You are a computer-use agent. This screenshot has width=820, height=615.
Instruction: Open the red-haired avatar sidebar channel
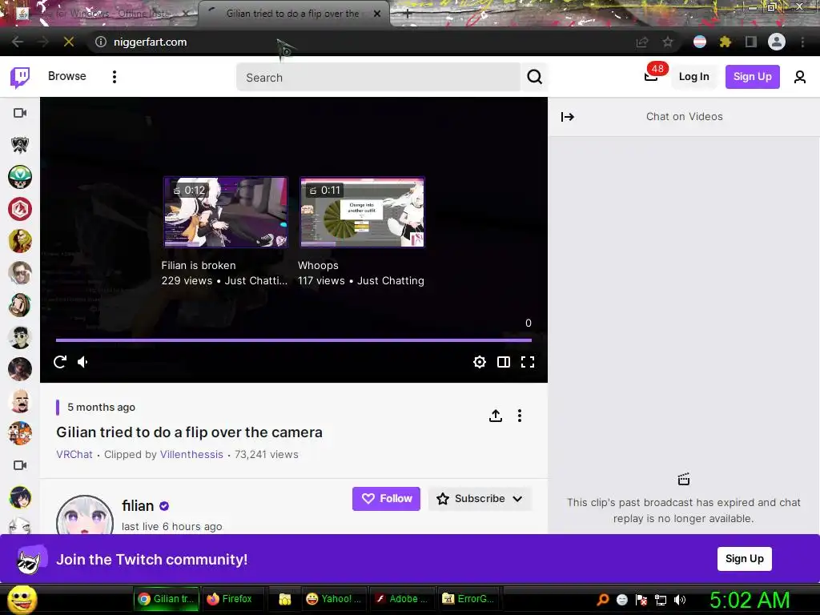[x=20, y=241]
